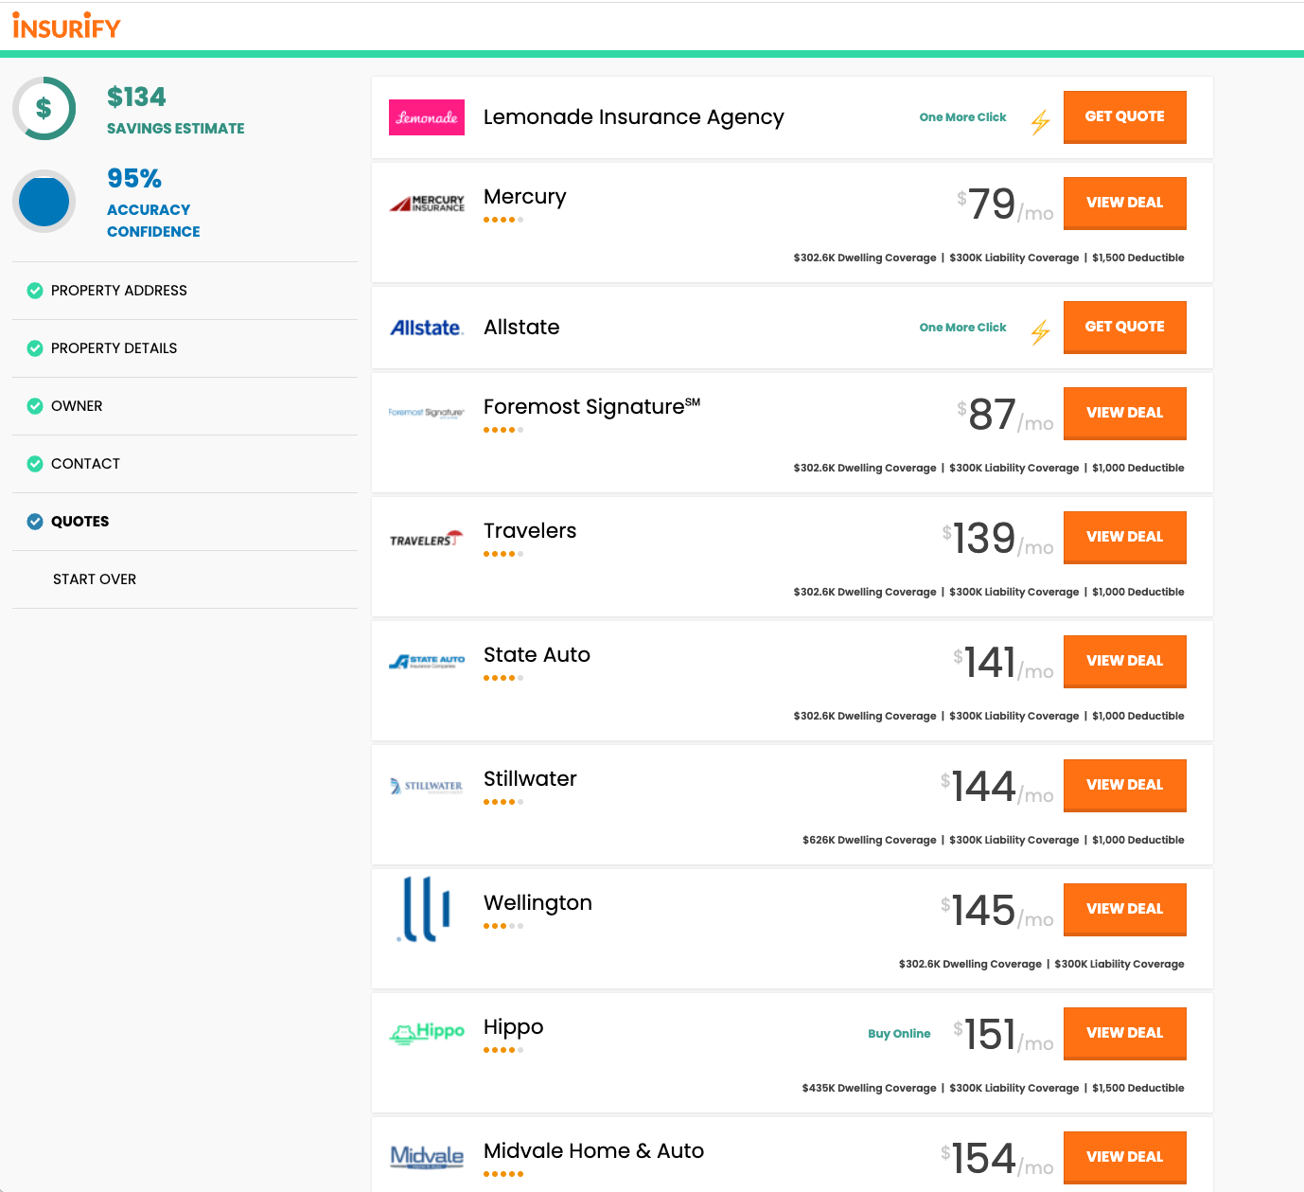Click the Foremost Signature logo
The height and width of the screenshot is (1192, 1304).
(427, 413)
